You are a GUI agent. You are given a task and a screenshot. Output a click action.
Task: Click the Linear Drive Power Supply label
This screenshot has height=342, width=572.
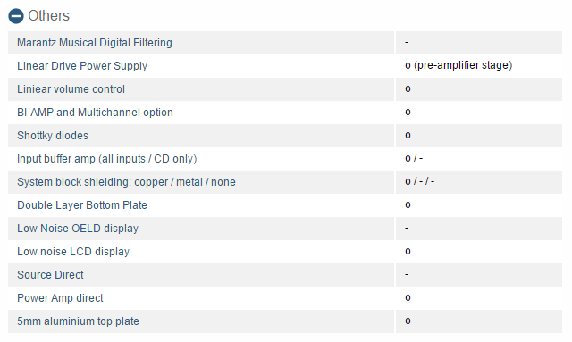(x=82, y=66)
